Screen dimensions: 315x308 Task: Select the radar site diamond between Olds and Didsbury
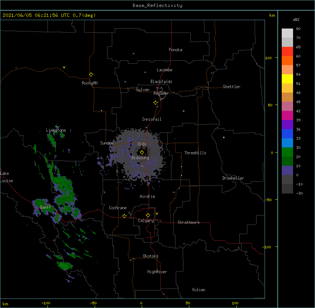click(142, 153)
